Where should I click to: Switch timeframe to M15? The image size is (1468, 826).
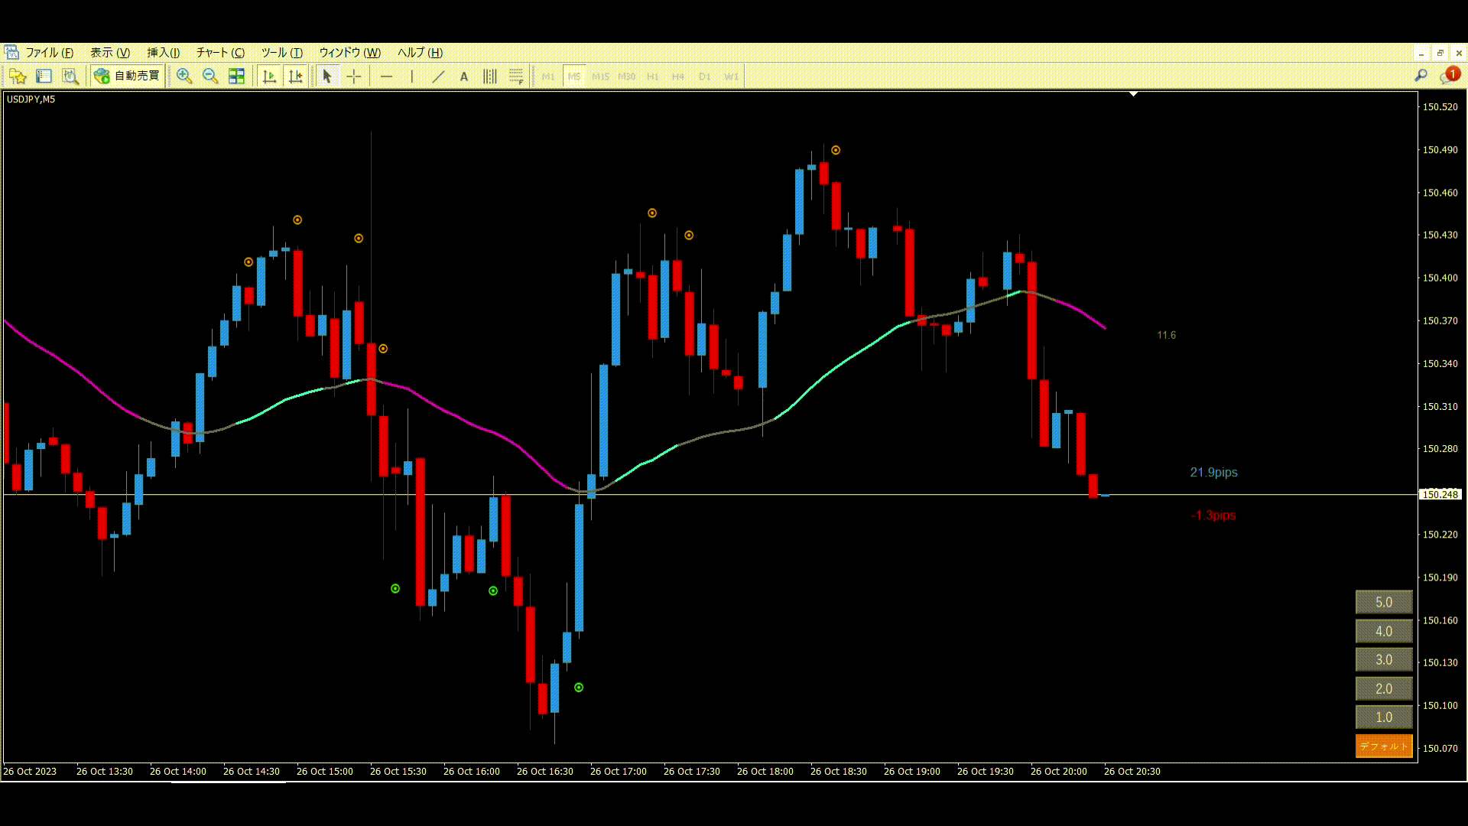pos(600,76)
